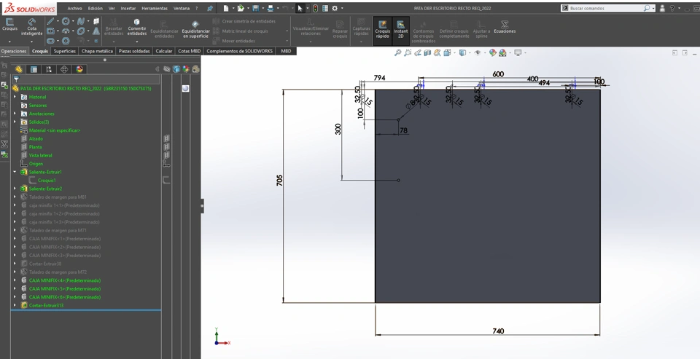
Task: Select the Material <sin especificar> item
Action: 55,130
